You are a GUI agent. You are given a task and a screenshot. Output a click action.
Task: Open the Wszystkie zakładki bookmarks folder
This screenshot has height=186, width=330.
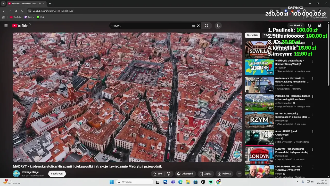tap(317, 17)
